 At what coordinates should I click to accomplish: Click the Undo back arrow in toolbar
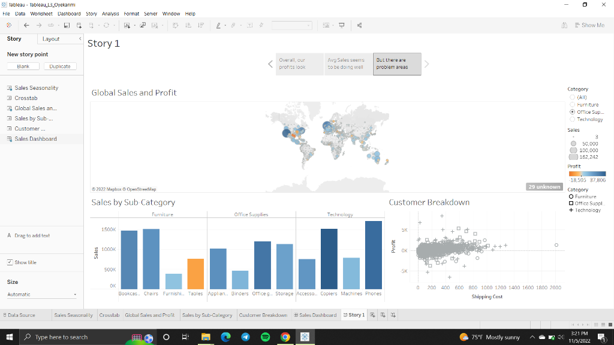[x=26, y=25]
